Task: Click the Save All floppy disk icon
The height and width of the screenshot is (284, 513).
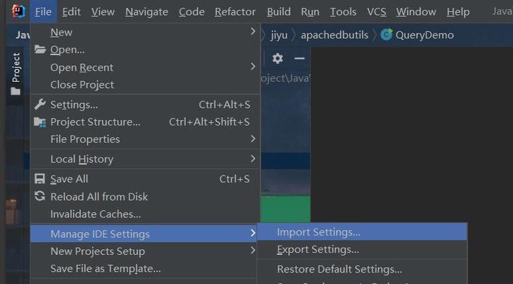Action: 40,179
